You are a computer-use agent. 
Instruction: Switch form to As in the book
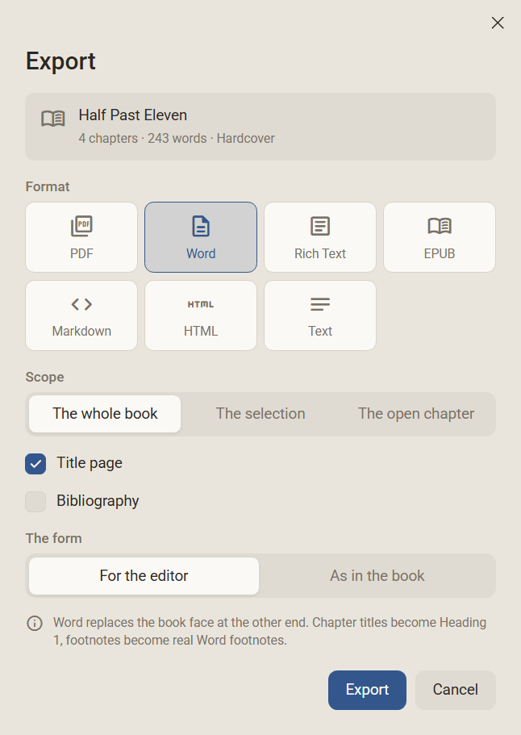tap(377, 575)
